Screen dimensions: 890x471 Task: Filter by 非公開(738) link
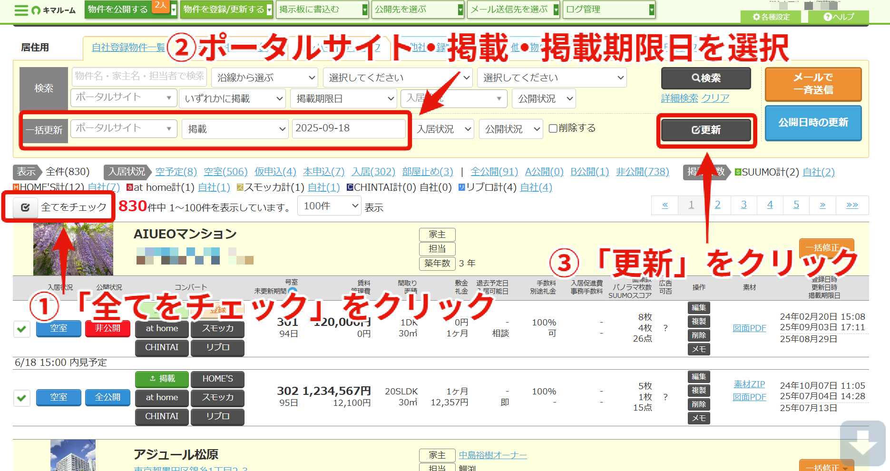coord(642,172)
